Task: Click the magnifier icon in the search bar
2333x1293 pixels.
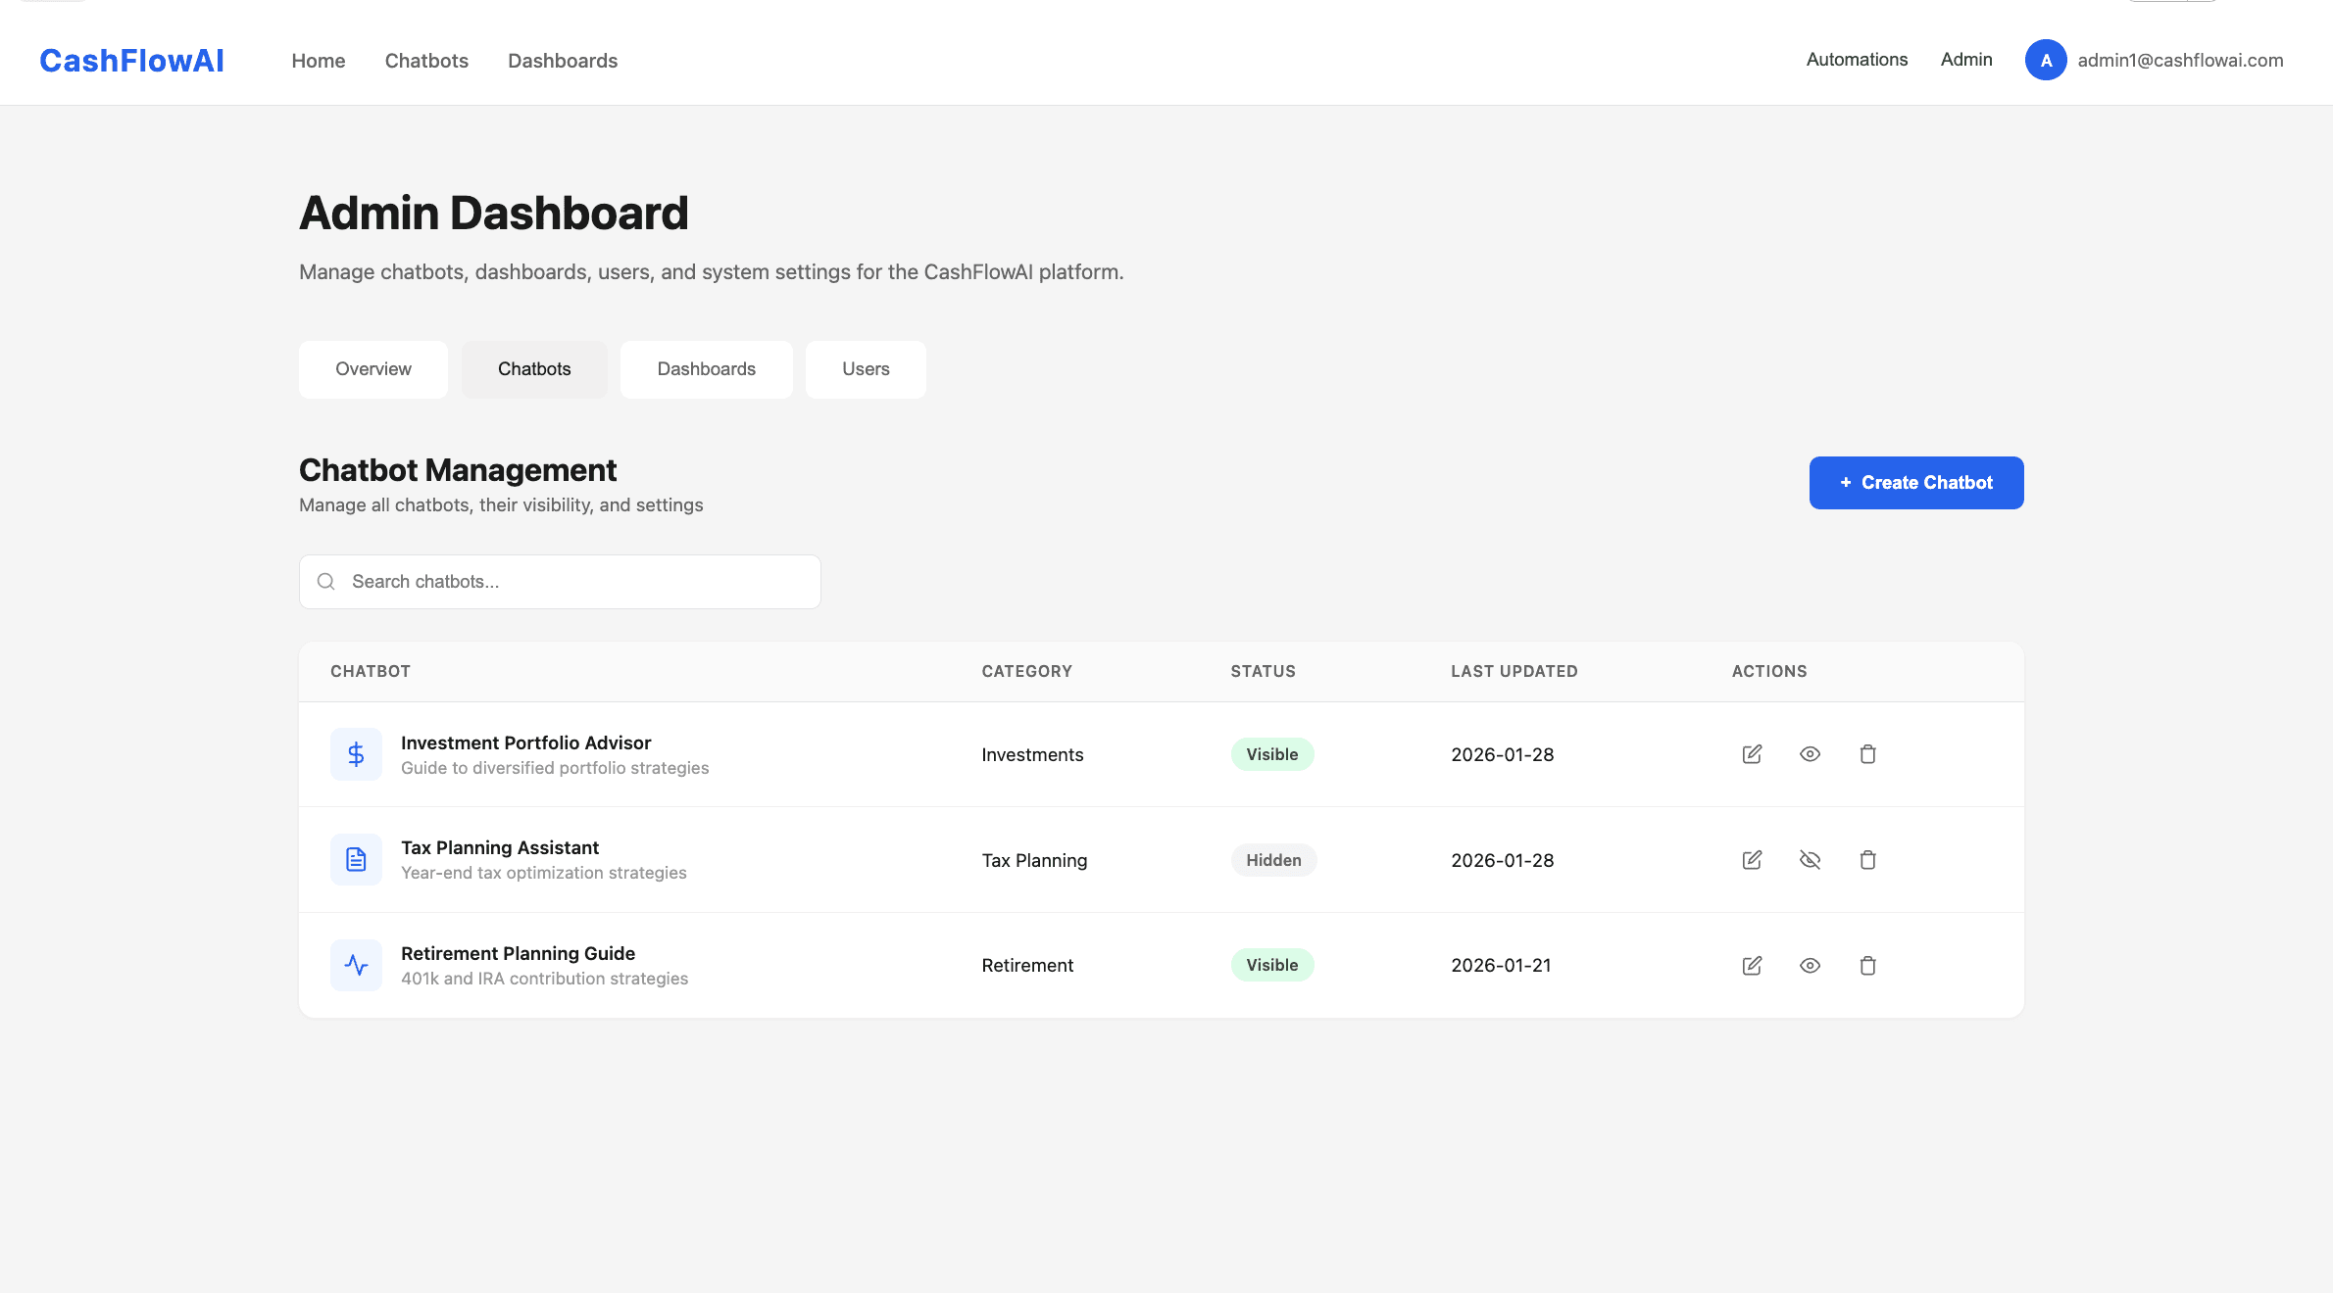Action: pyautogui.click(x=326, y=581)
